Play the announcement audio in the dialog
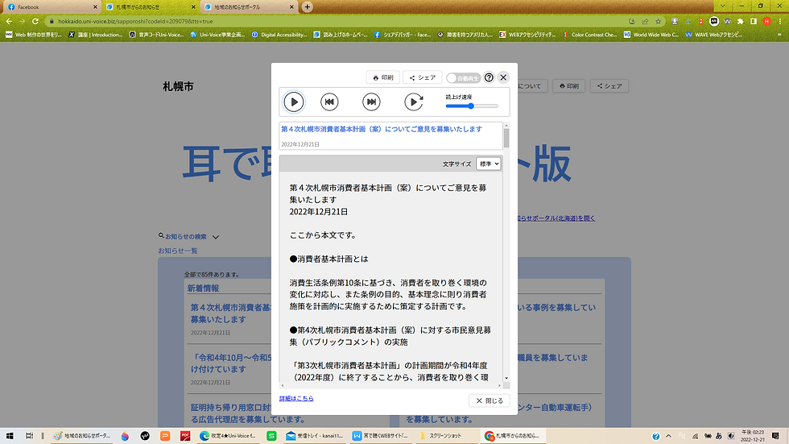789x444 pixels. 294,102
